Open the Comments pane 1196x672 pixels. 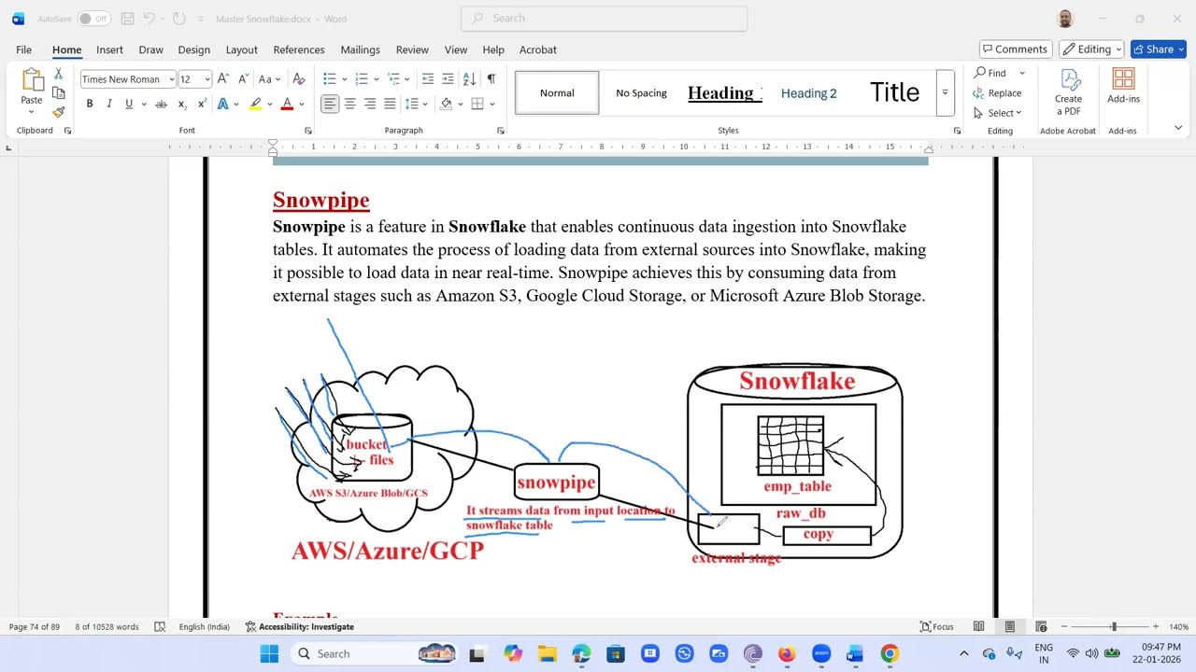coord(1015,49)
